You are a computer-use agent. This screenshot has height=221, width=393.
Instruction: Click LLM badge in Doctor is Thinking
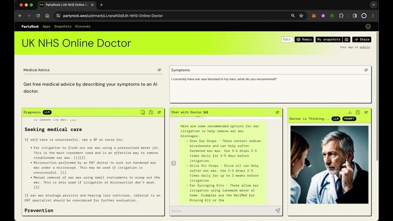pyautogui.click(x=336, y=119)
